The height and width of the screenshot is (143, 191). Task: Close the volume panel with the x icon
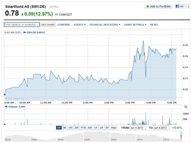tap(186, 107)
